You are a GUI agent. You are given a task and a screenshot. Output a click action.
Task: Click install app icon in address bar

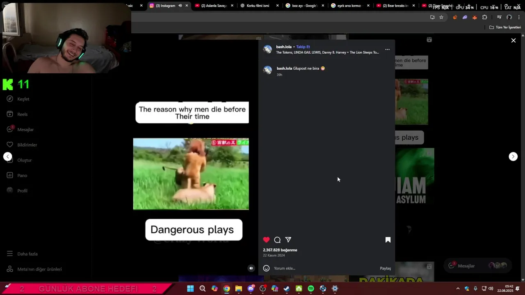point(432,17)
